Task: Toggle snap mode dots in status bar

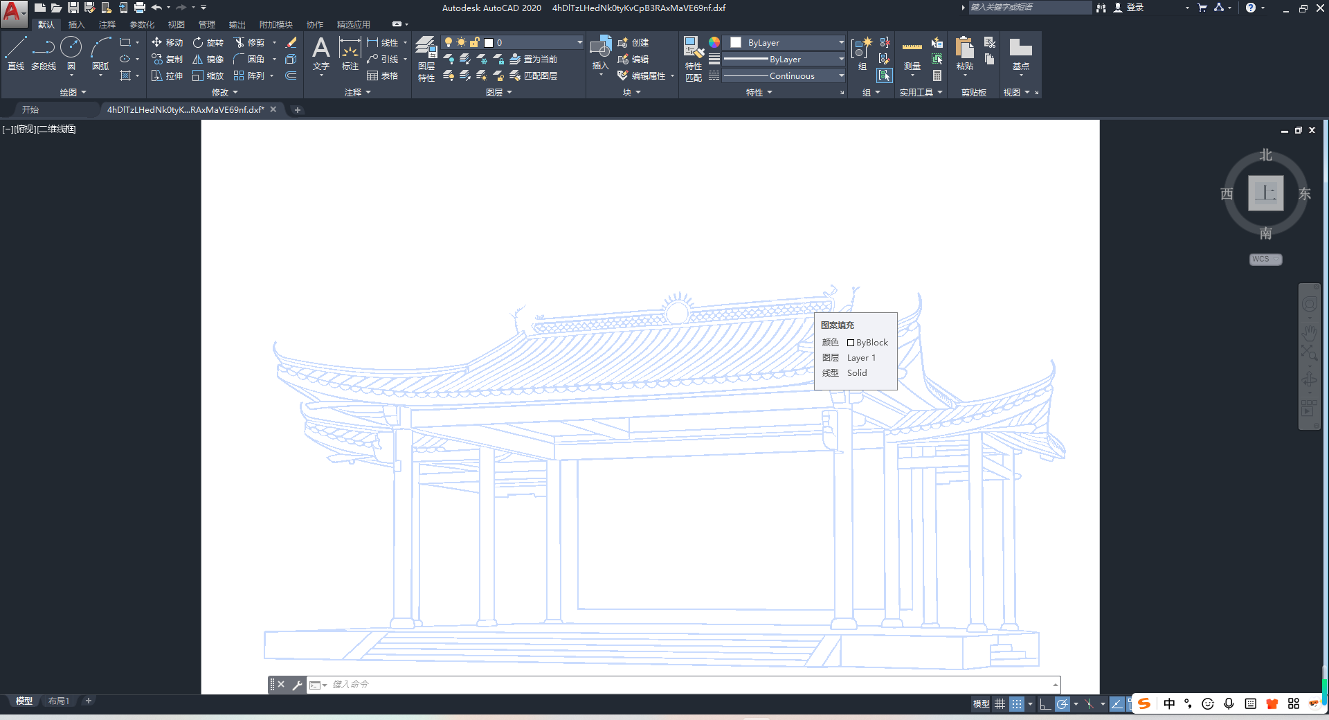Action: pos(1016,704)
